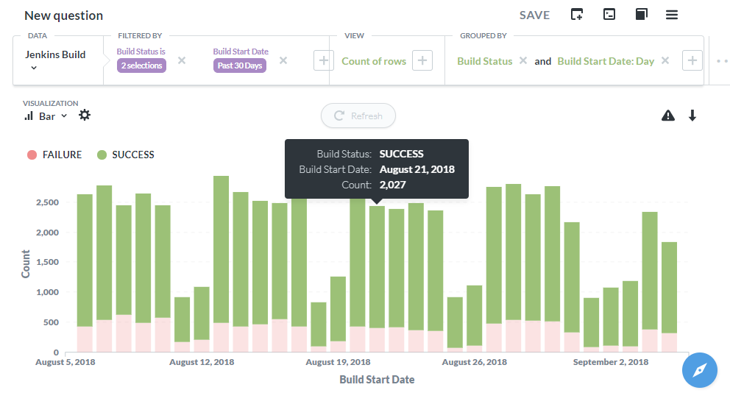Remove the Build Start Date filter
Screen dimensions: 730x404
coord(283,60)
